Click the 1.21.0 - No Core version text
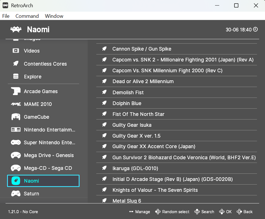Image resolution: width=265 pixels, height=219 pixels. click(23, 212)
